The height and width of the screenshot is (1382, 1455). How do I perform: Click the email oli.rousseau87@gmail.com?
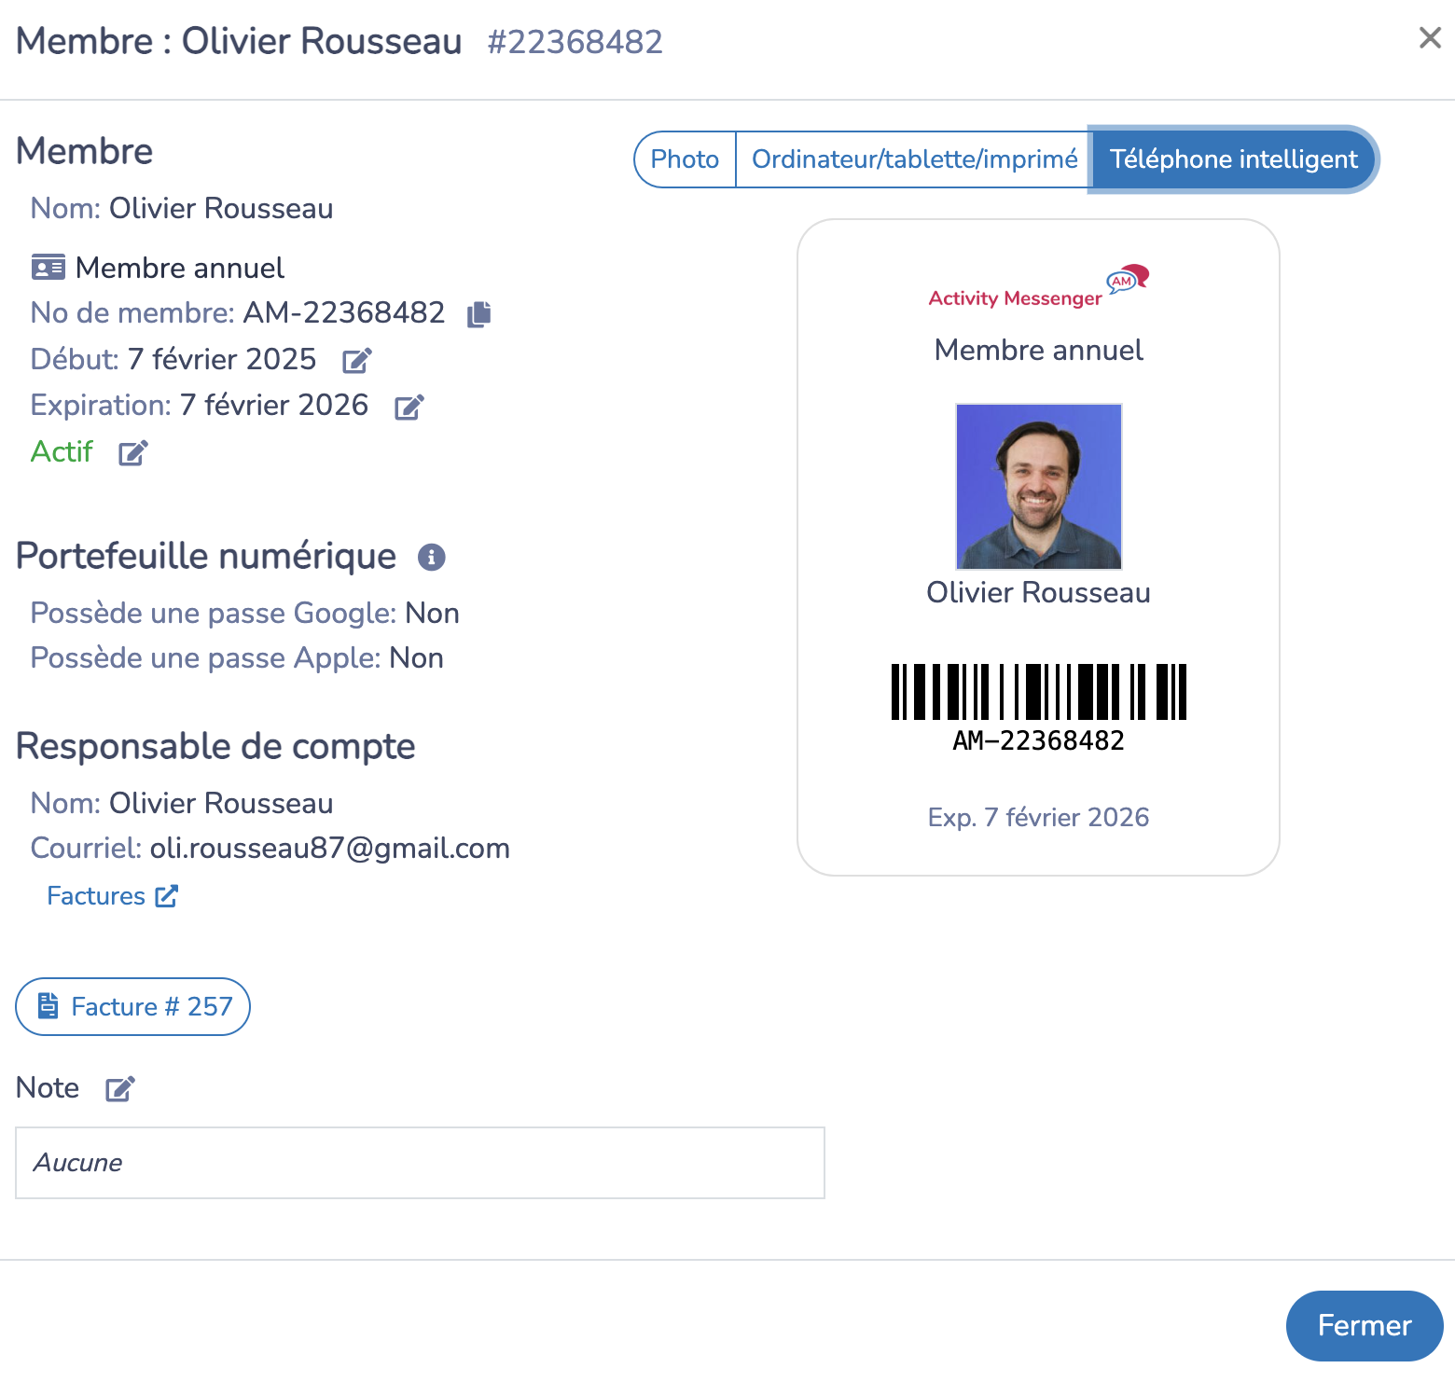point(330,849)
